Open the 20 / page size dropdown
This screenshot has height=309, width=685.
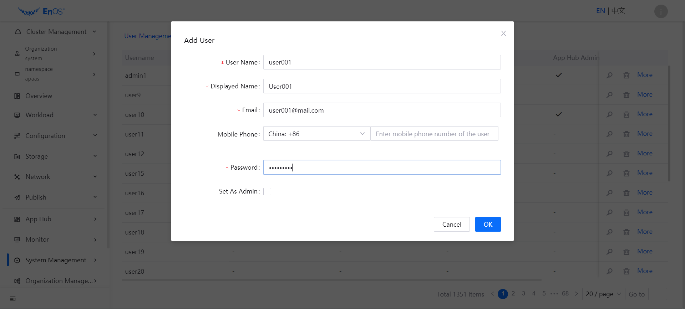point(603,294)
